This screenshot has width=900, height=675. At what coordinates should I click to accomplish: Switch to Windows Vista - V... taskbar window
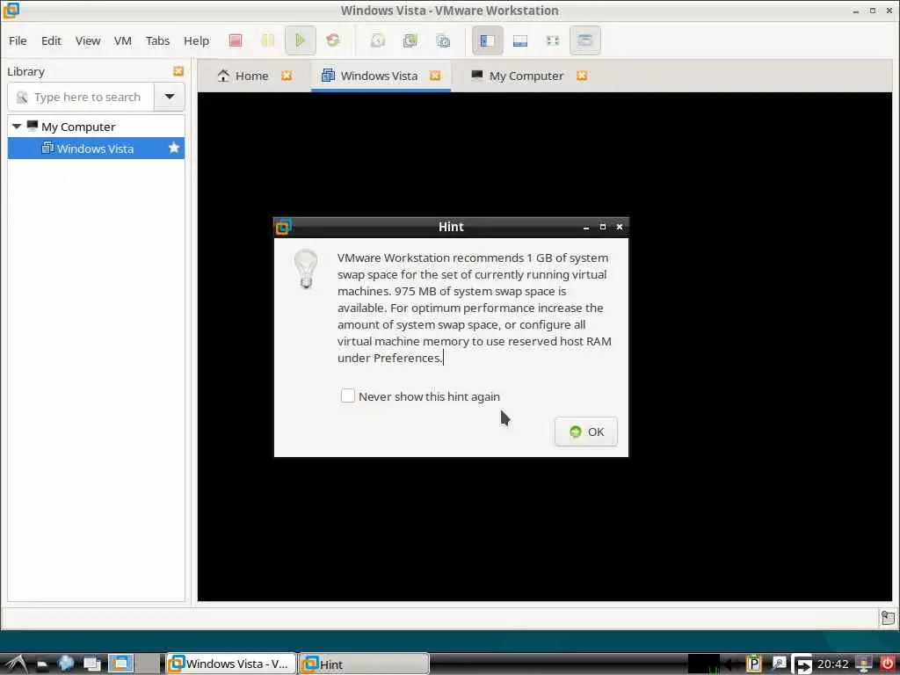(x=231, y=664)
